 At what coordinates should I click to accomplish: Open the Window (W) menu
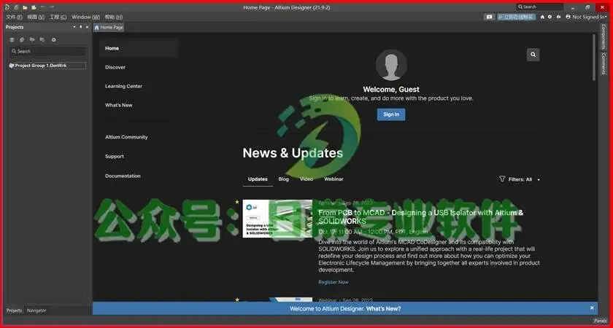(x=85, y=17)
